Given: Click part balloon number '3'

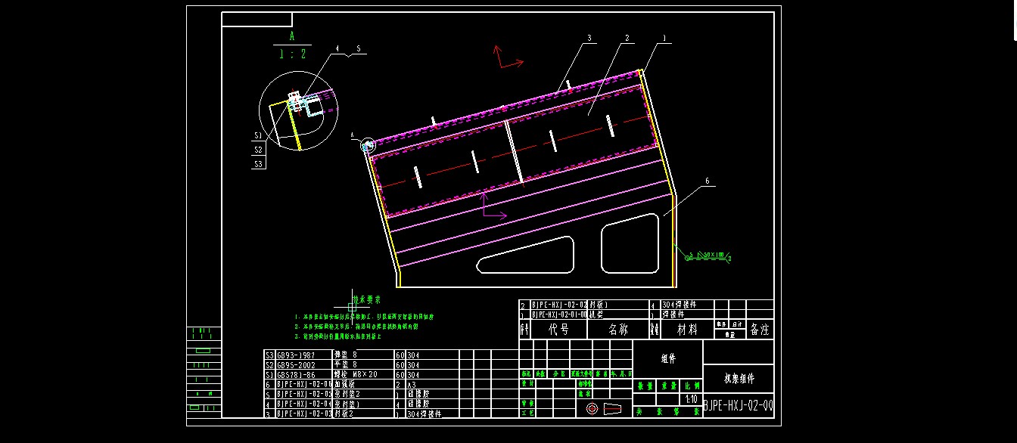Looking at the screenshot, I should point(589,37).
